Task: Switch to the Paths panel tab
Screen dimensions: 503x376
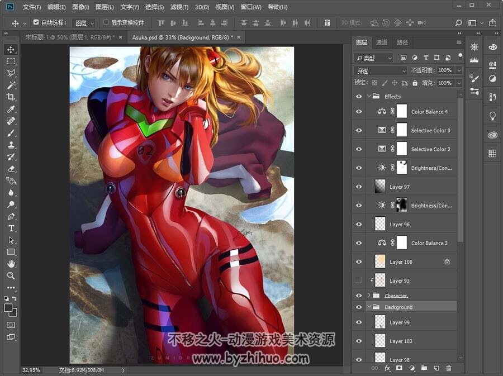Action: click(x=402, y=42)
